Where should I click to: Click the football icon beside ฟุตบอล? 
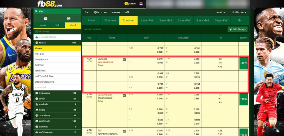[x=37, y=43]
